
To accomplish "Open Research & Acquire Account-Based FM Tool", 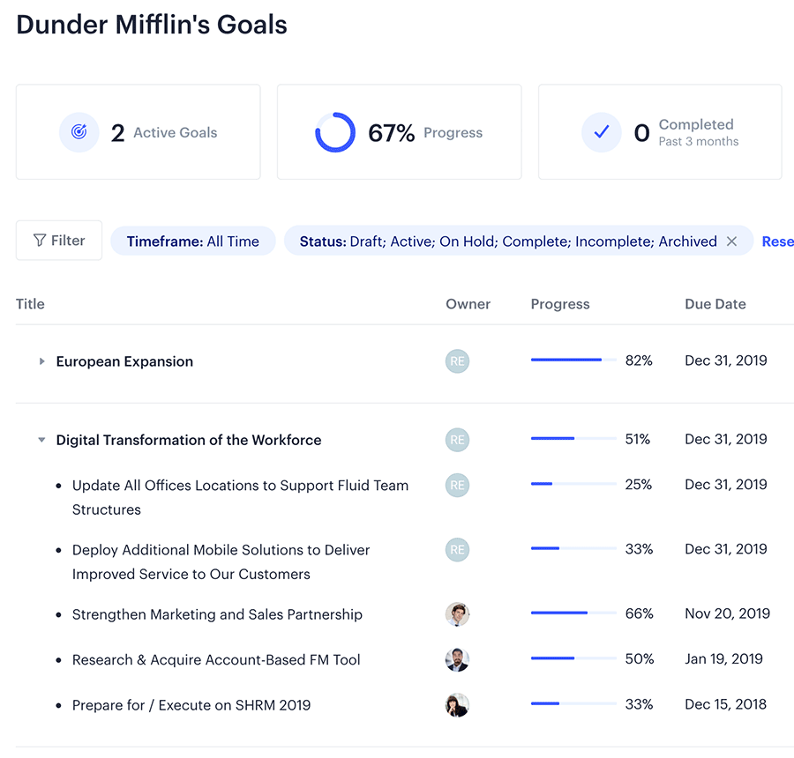I will pyautogui.click(x=216, y=660).
